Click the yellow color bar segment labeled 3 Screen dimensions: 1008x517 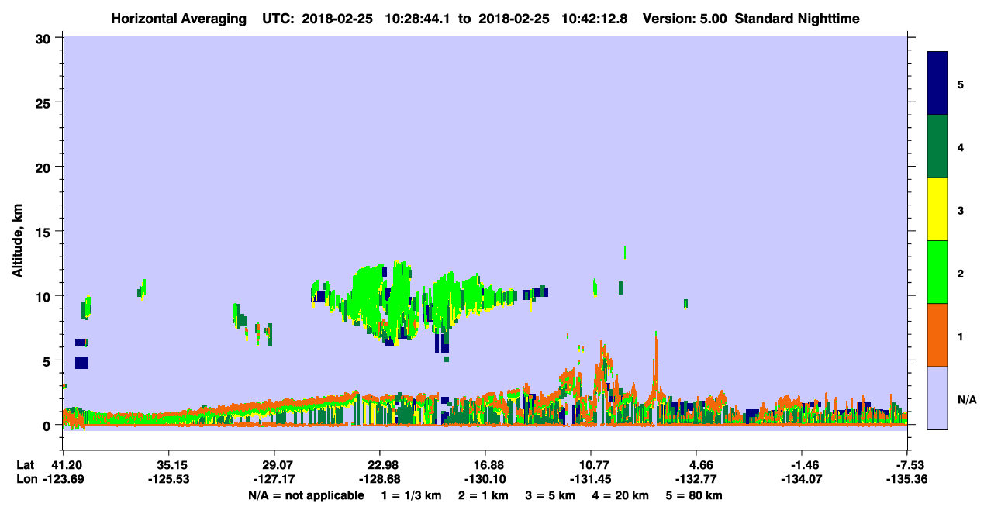[937, 209]
